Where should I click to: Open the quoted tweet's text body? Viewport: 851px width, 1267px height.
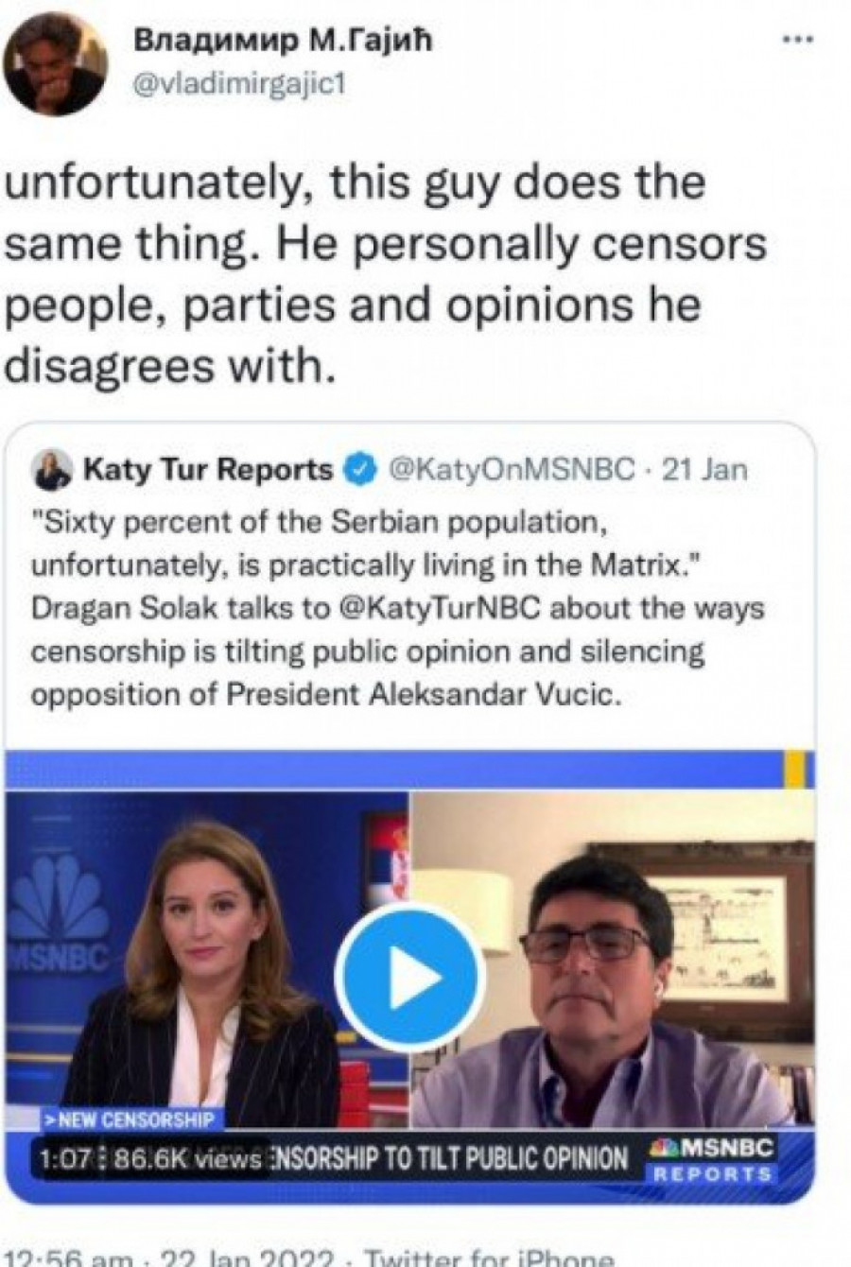pos(397,609)
